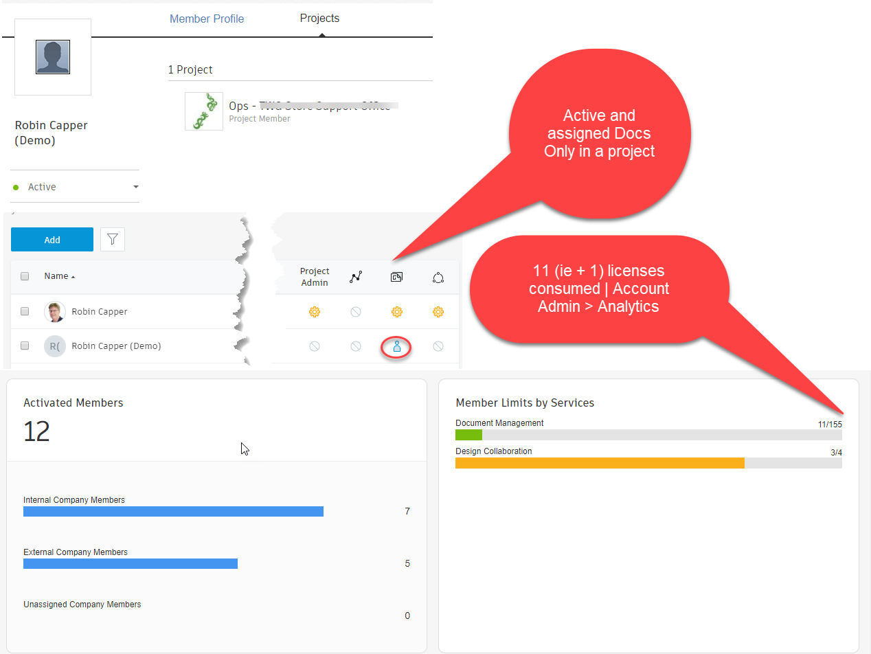Click the Internal Company Members bar
The width and height of the screenshot is (871, 654).
pos(173,511)
